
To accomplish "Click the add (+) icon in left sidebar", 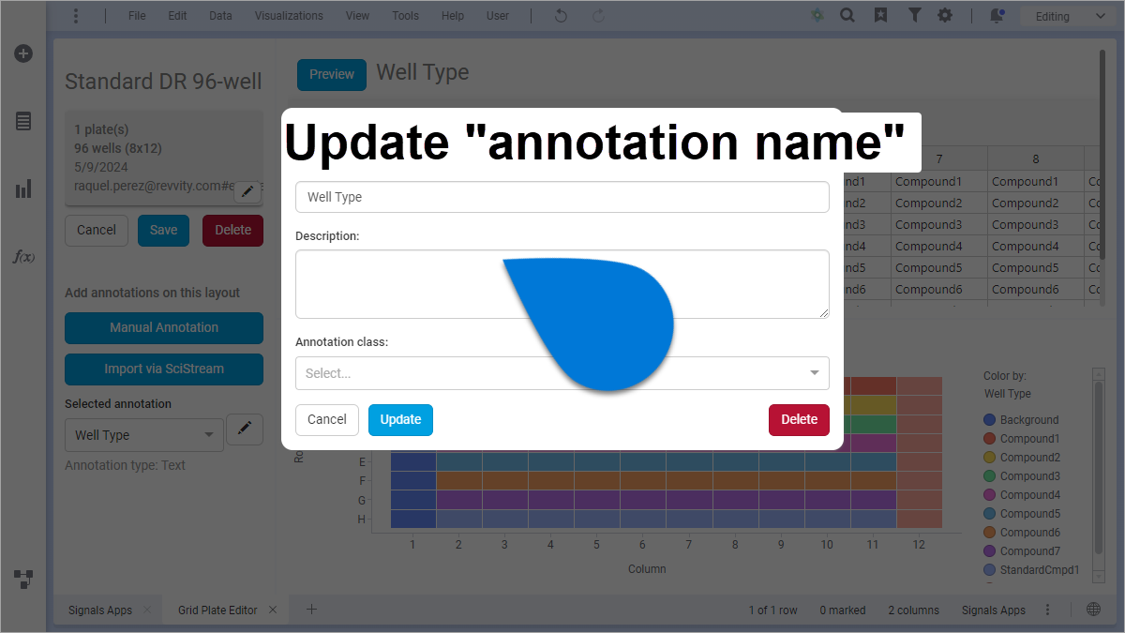I will click(x=22, y=53).
